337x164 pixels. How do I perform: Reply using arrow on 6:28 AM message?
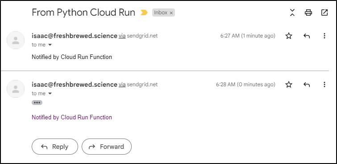pos(307,85)
